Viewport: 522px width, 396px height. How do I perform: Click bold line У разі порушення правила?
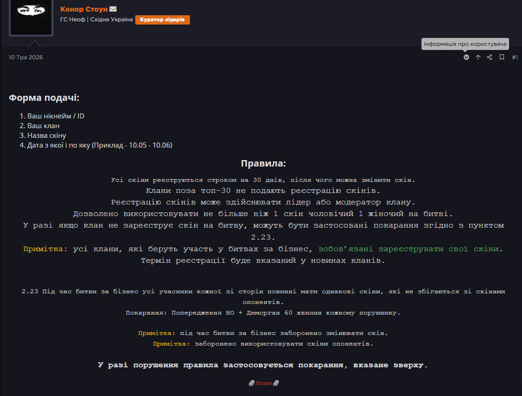(x=263, y=365)
